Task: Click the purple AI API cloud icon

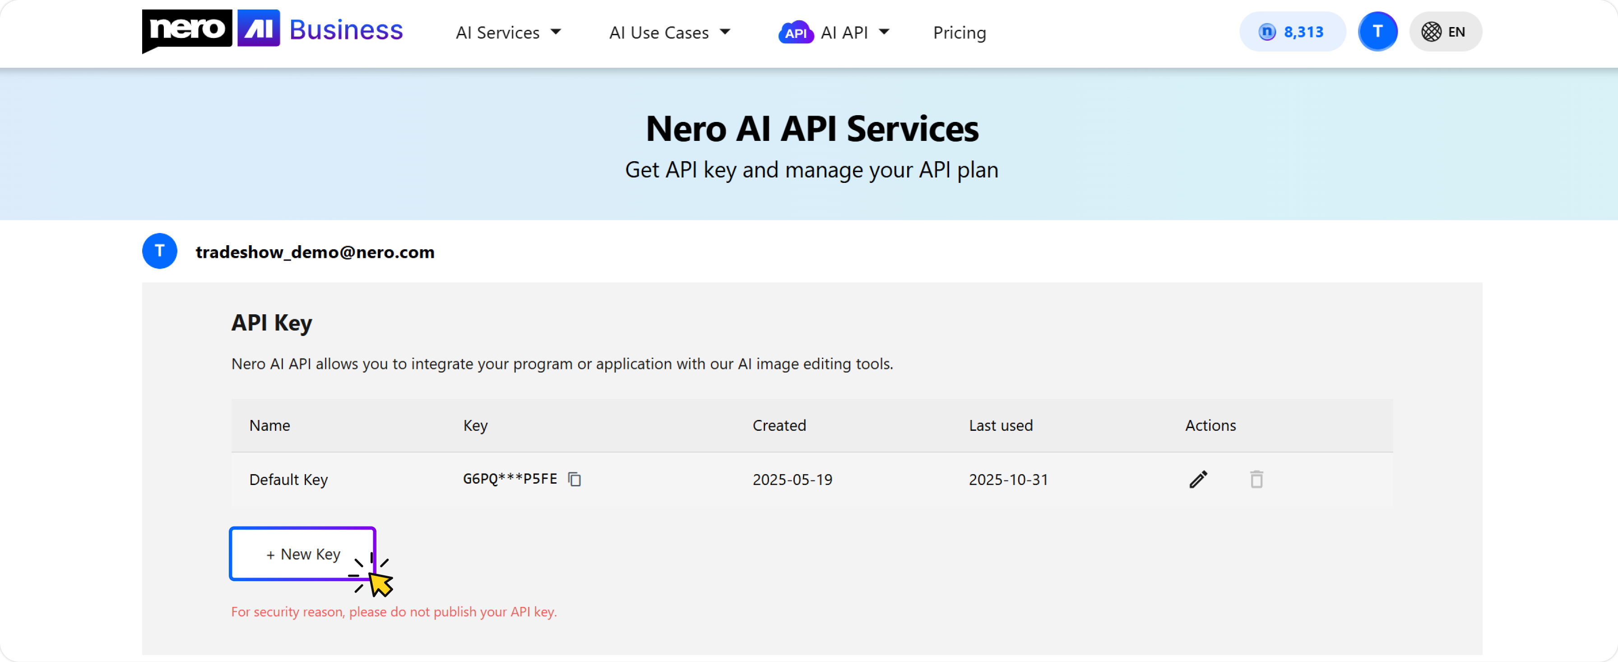Action: [x=795, y=32]
